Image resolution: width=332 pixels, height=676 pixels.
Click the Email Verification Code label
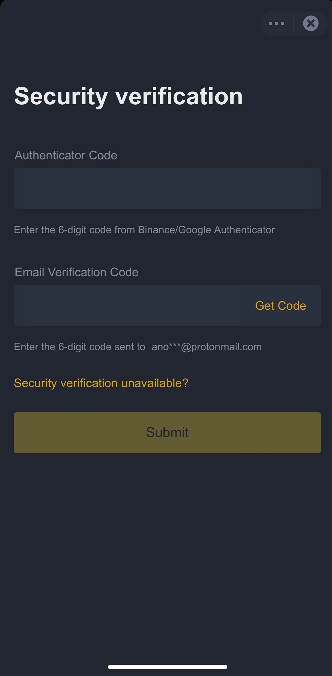(76, 272)
